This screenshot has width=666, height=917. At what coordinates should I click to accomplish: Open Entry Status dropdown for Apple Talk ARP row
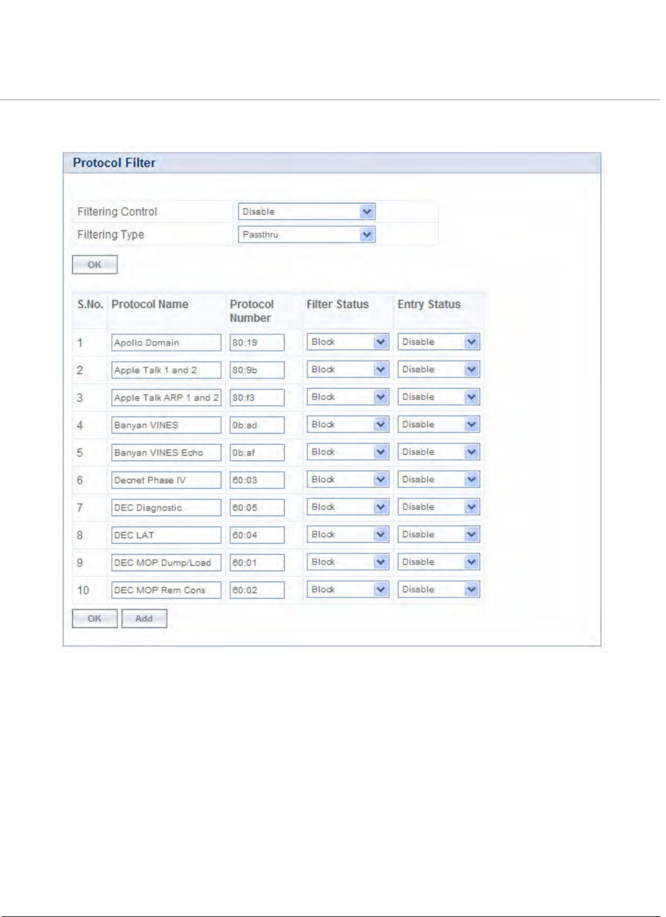tap(439, 397)
